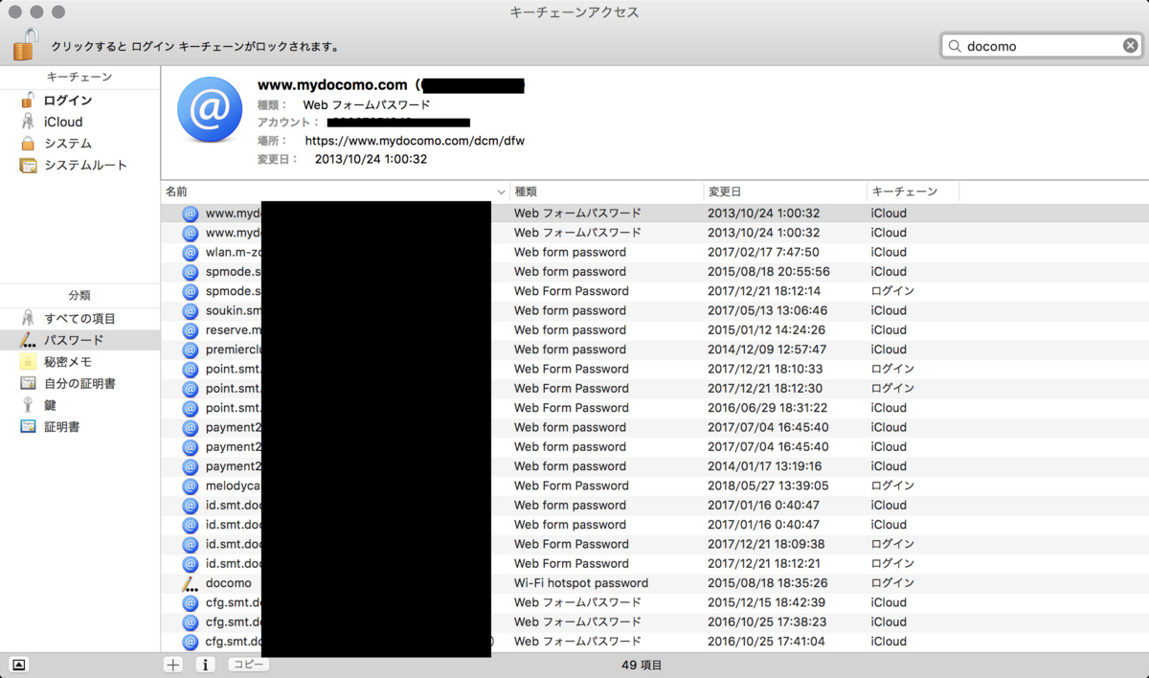Select row dated 2016/10/25 17:41:04
This screenshot has height=678, width=1149.
coord(655,642)
